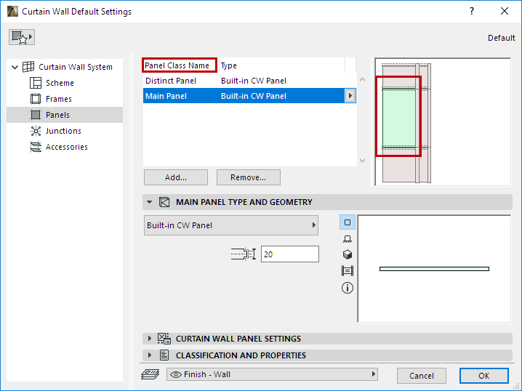Expand Curtain Wall Panel Settings section
Screen dimensions: 522x391
[x=150, y=339]
